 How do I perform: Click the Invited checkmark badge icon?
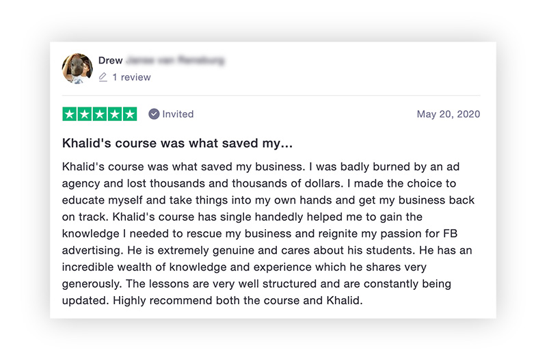[154, 114]
